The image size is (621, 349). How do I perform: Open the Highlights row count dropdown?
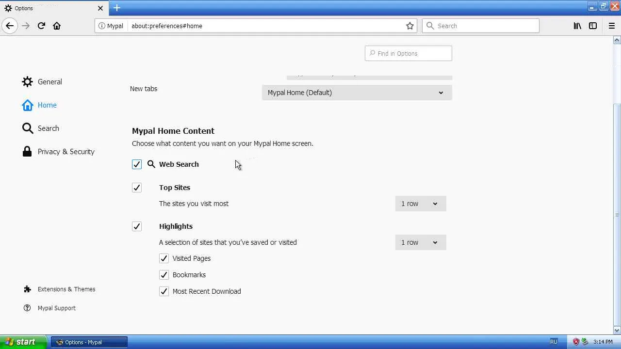[x=421, y=242]
